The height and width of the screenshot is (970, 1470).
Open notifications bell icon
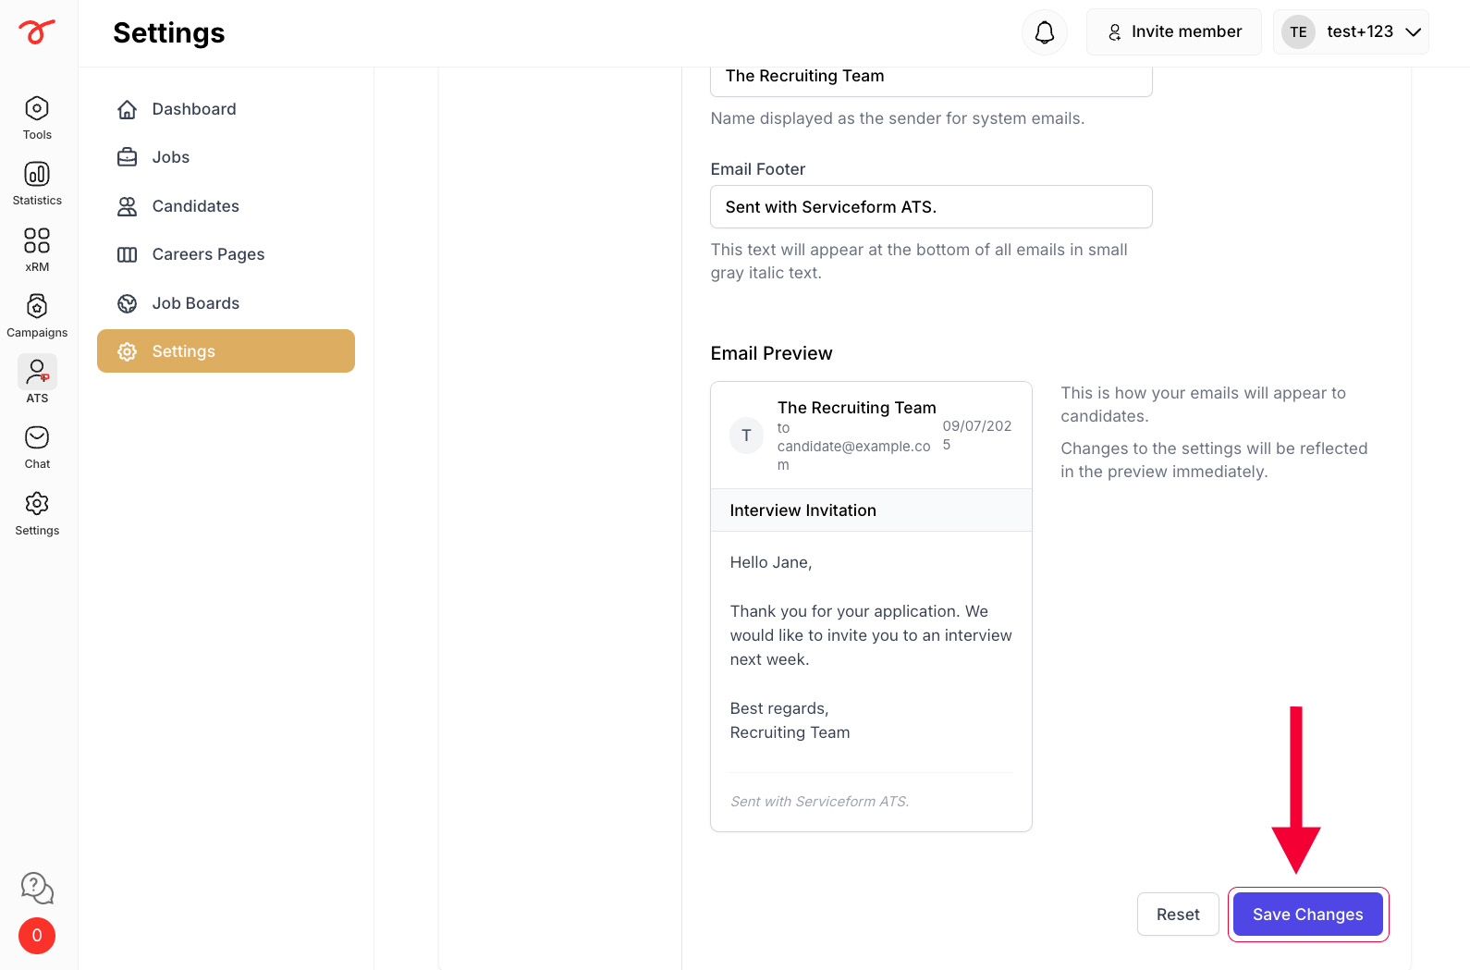(1045, 32)
